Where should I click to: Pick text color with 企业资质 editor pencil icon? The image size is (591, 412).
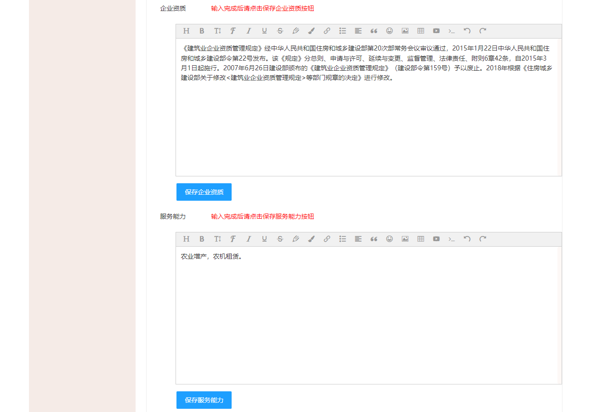point(295,31)
